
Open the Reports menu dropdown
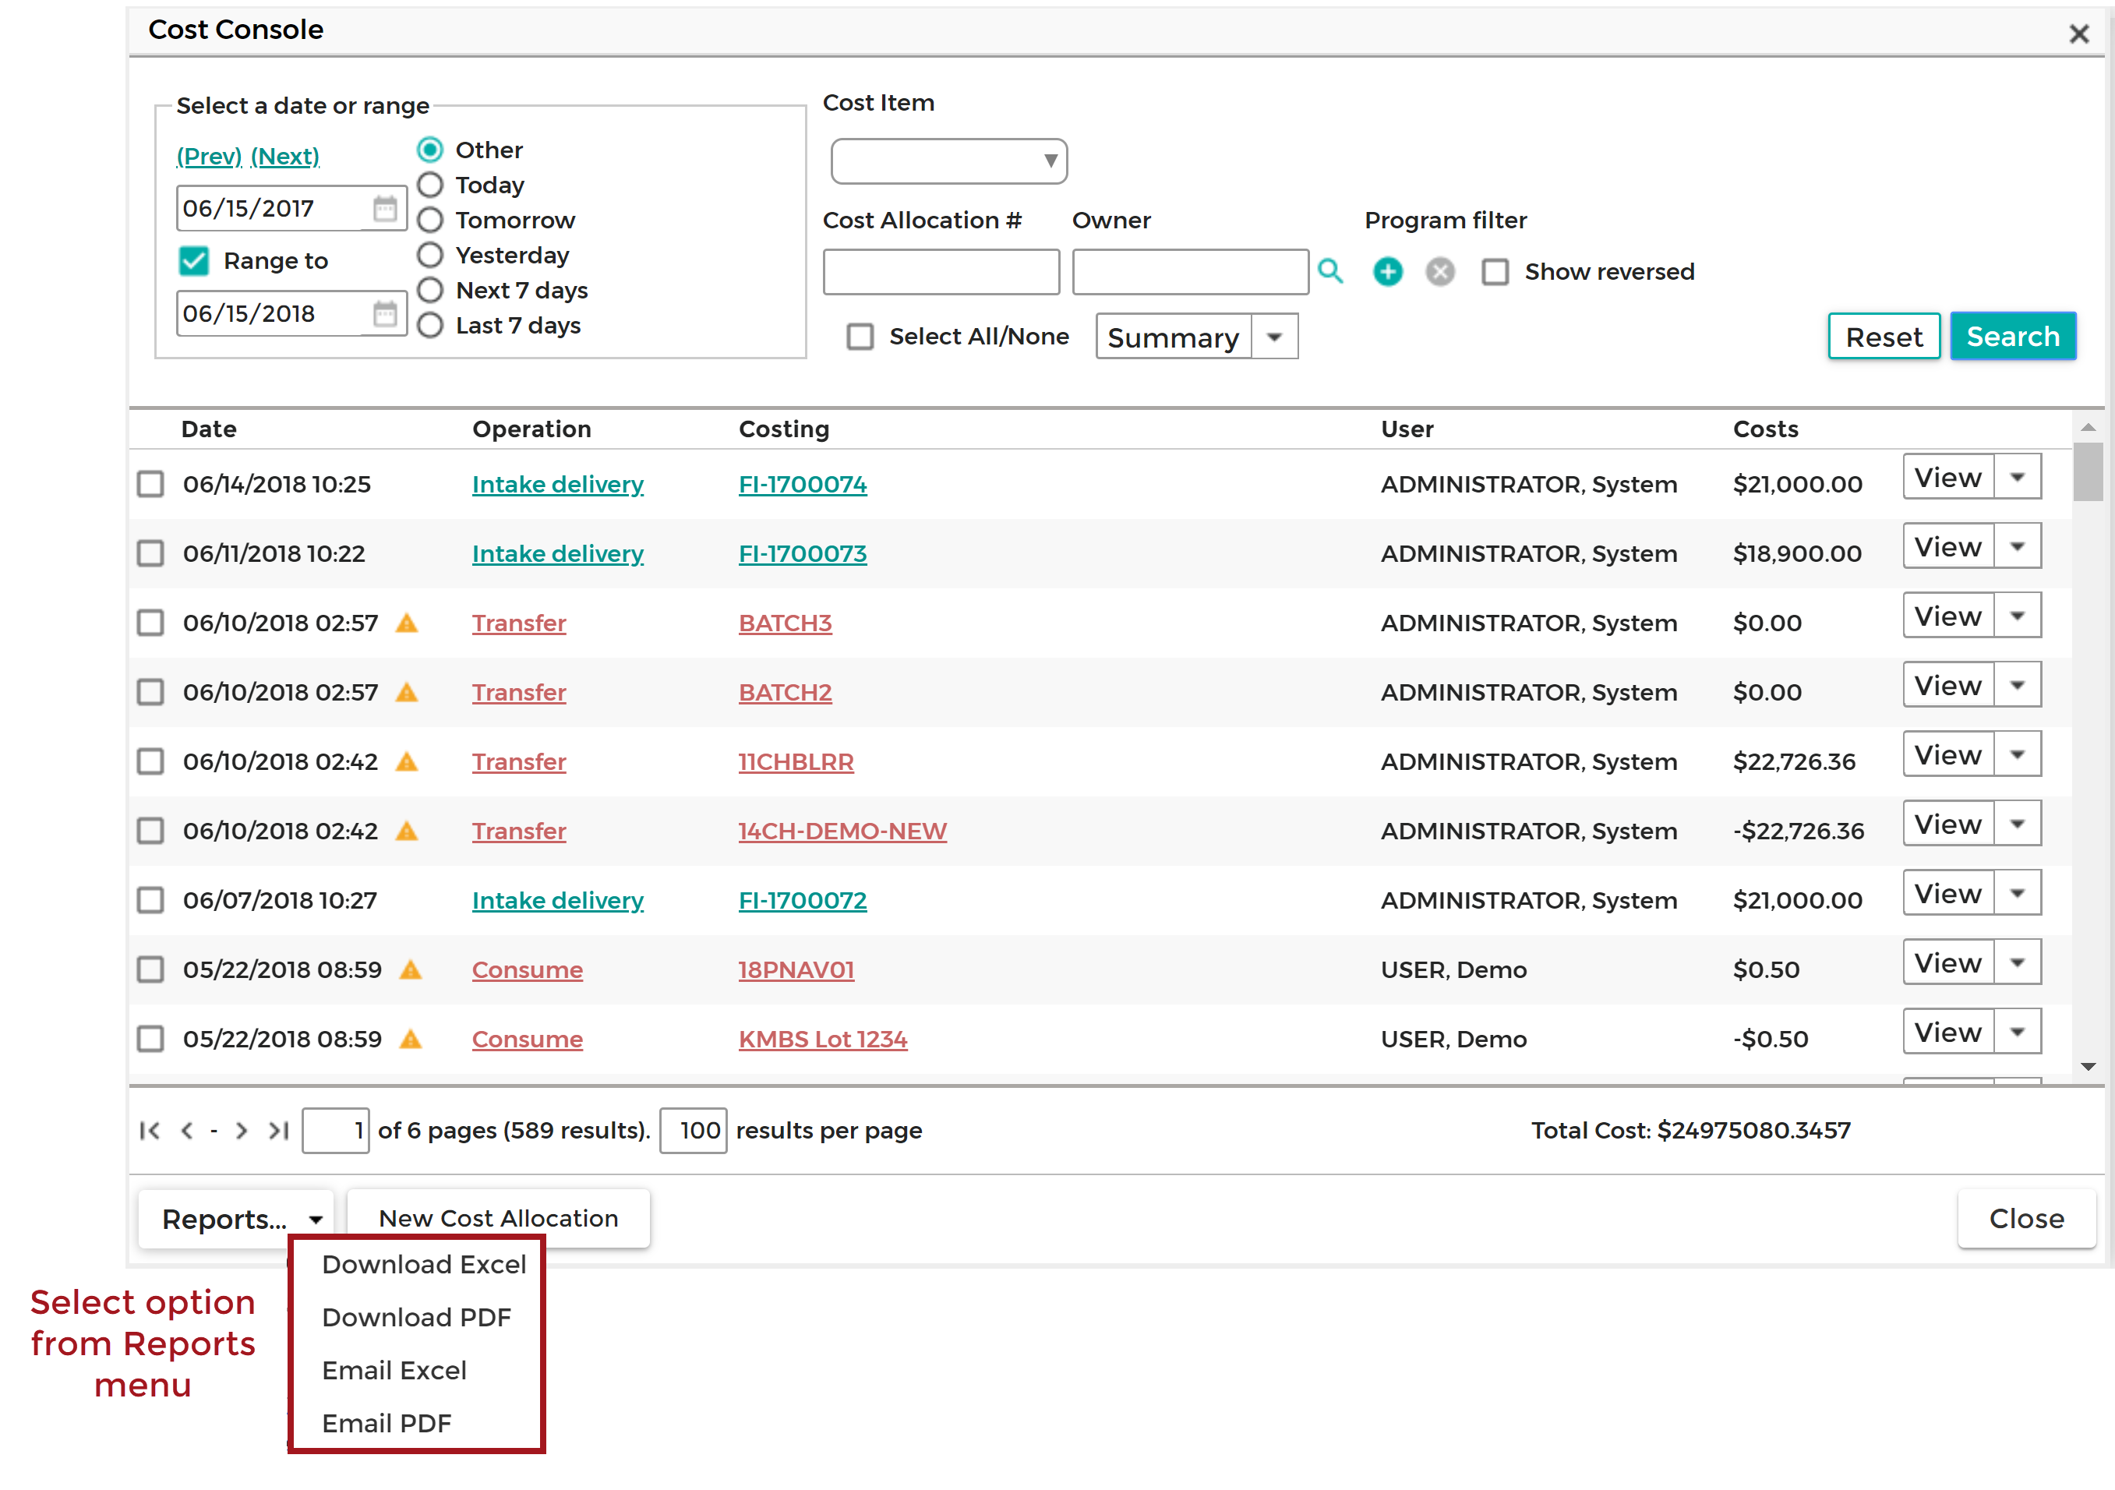pos(237,1218)
